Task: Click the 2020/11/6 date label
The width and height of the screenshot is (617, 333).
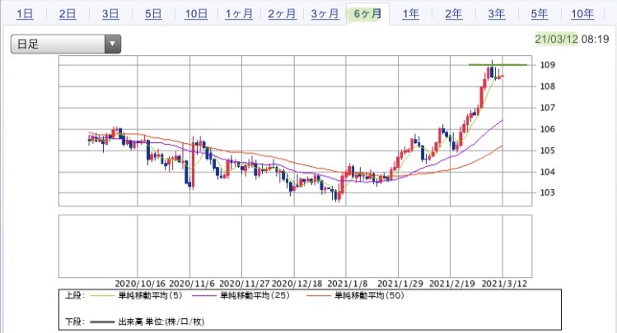Action: (x=192, y=284)
